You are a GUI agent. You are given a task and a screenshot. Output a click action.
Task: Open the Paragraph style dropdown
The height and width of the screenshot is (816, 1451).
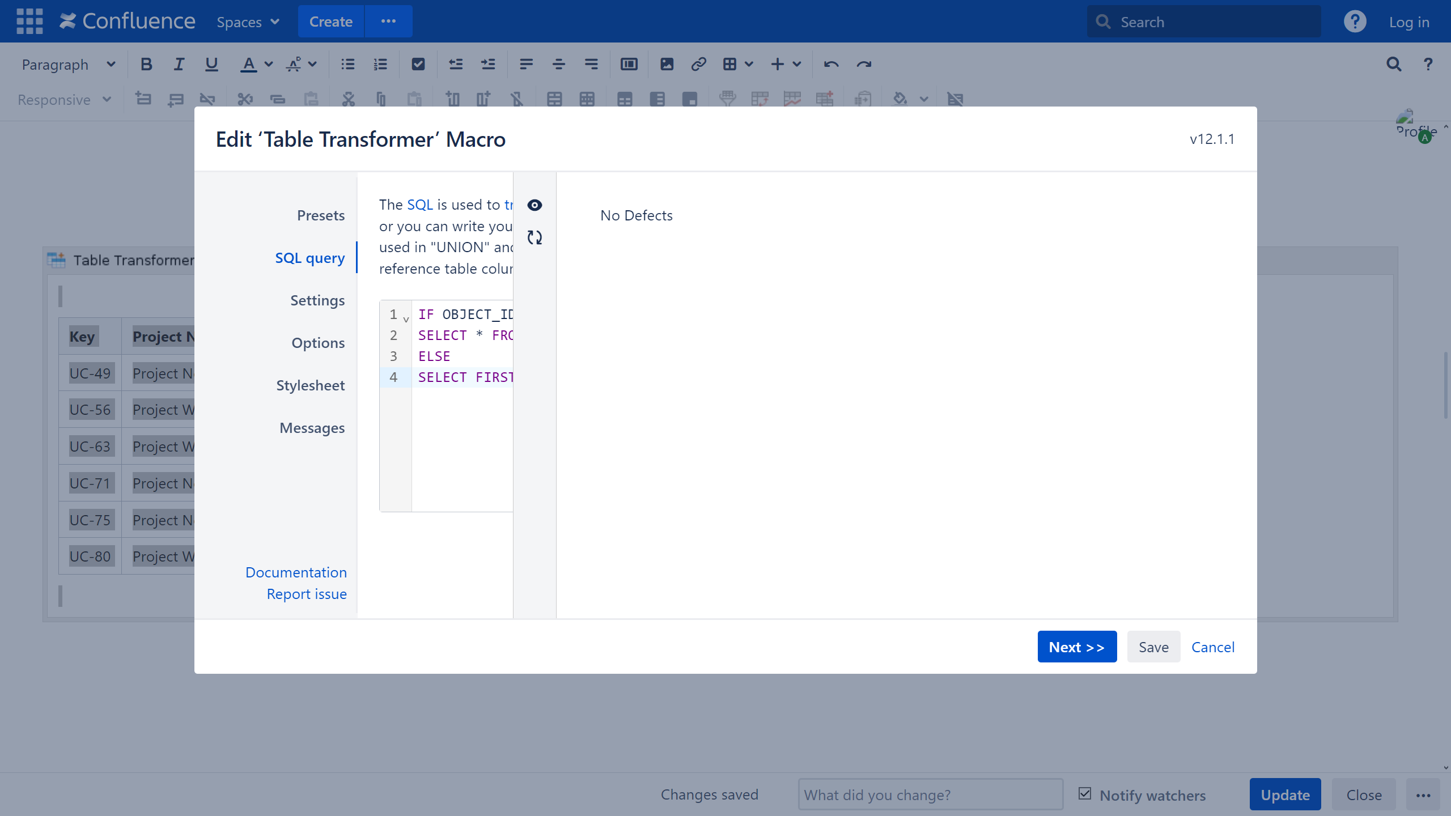pyautogui.click(x=68, y=65)
